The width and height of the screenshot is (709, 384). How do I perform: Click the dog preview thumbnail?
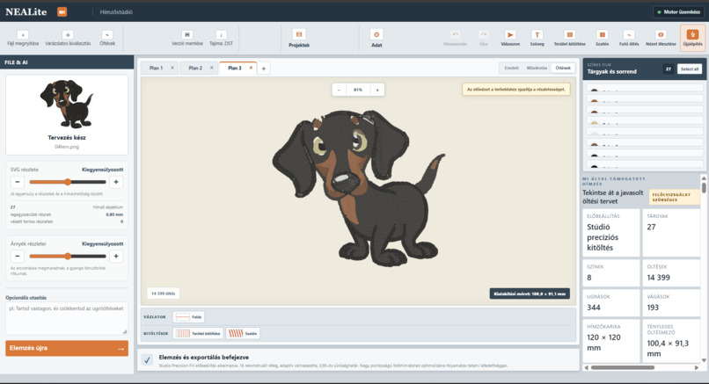point(67,104)
